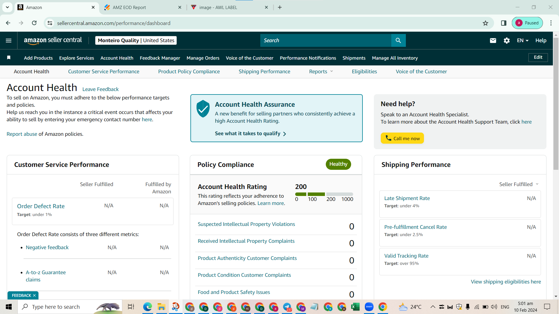Click the Amazon Seller Central logo
Screen dimensions: 559x314
click(x=53, y=40)
